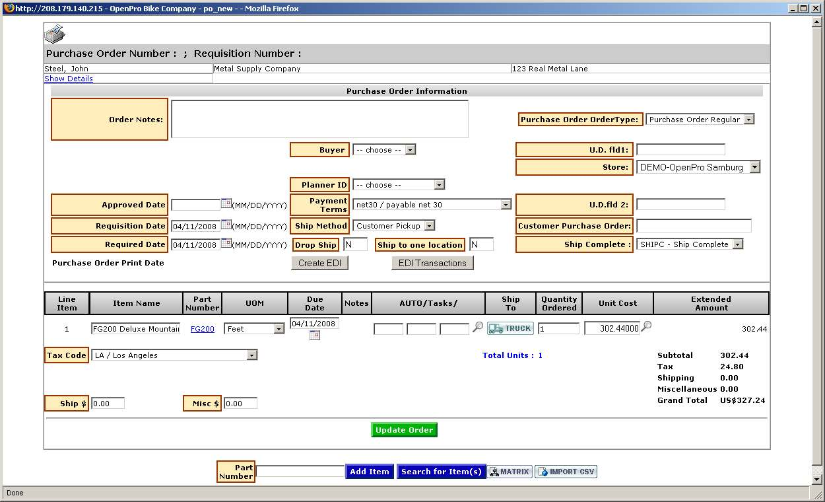
Task: Open calendar for Required Date
Action: click(226, 243)
